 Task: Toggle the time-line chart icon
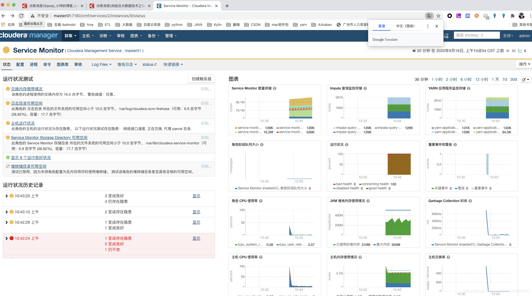[x=520, y=51]
